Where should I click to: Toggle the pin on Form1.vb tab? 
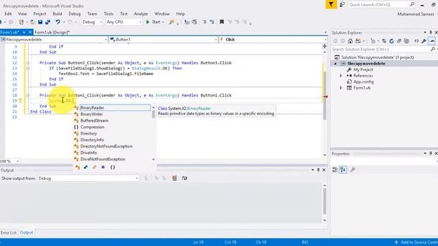(x=24, y=32)
